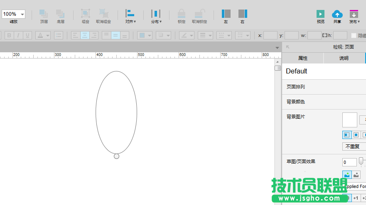Click the x position input field
Screen dimensions: 366x205
[x=270, y=35]
